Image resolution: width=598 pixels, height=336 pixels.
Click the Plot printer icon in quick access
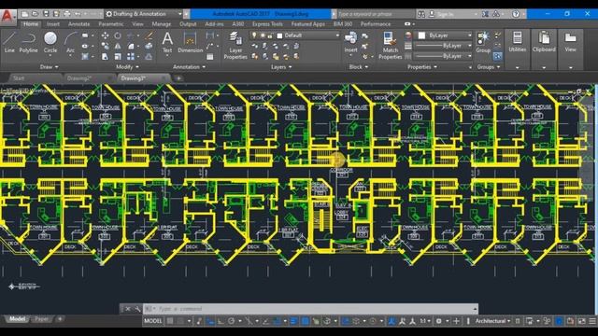tap(67, 14)
